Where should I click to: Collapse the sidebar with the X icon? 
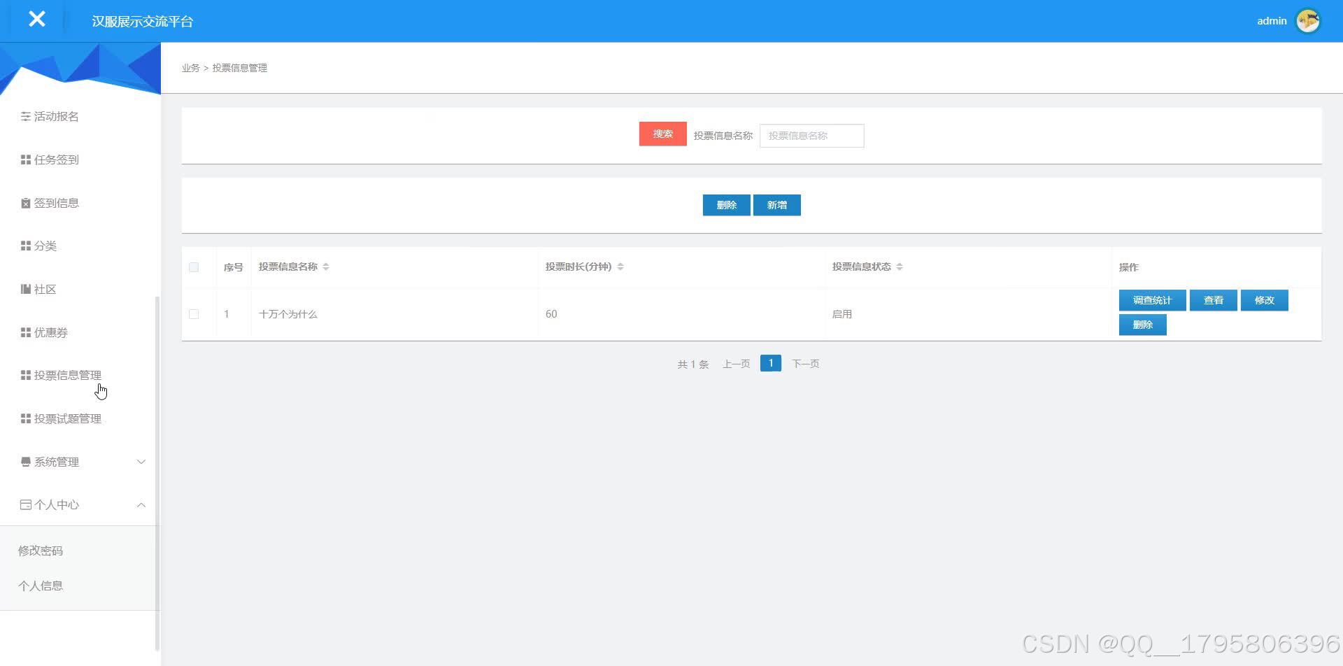coord(37,19)
